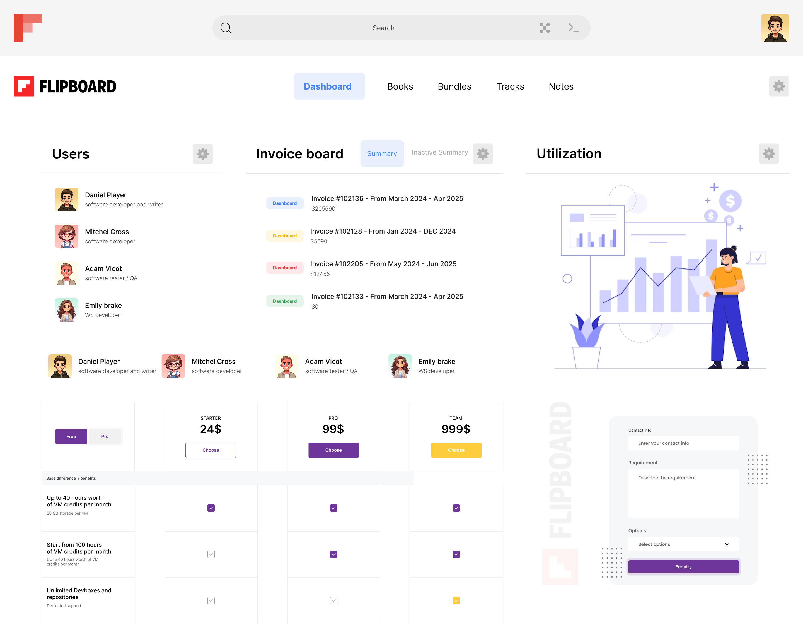This screenshot has height=625, width=803.
Task: Click Emily brake name in horizontal user row
Action: (x=436, y=362)
